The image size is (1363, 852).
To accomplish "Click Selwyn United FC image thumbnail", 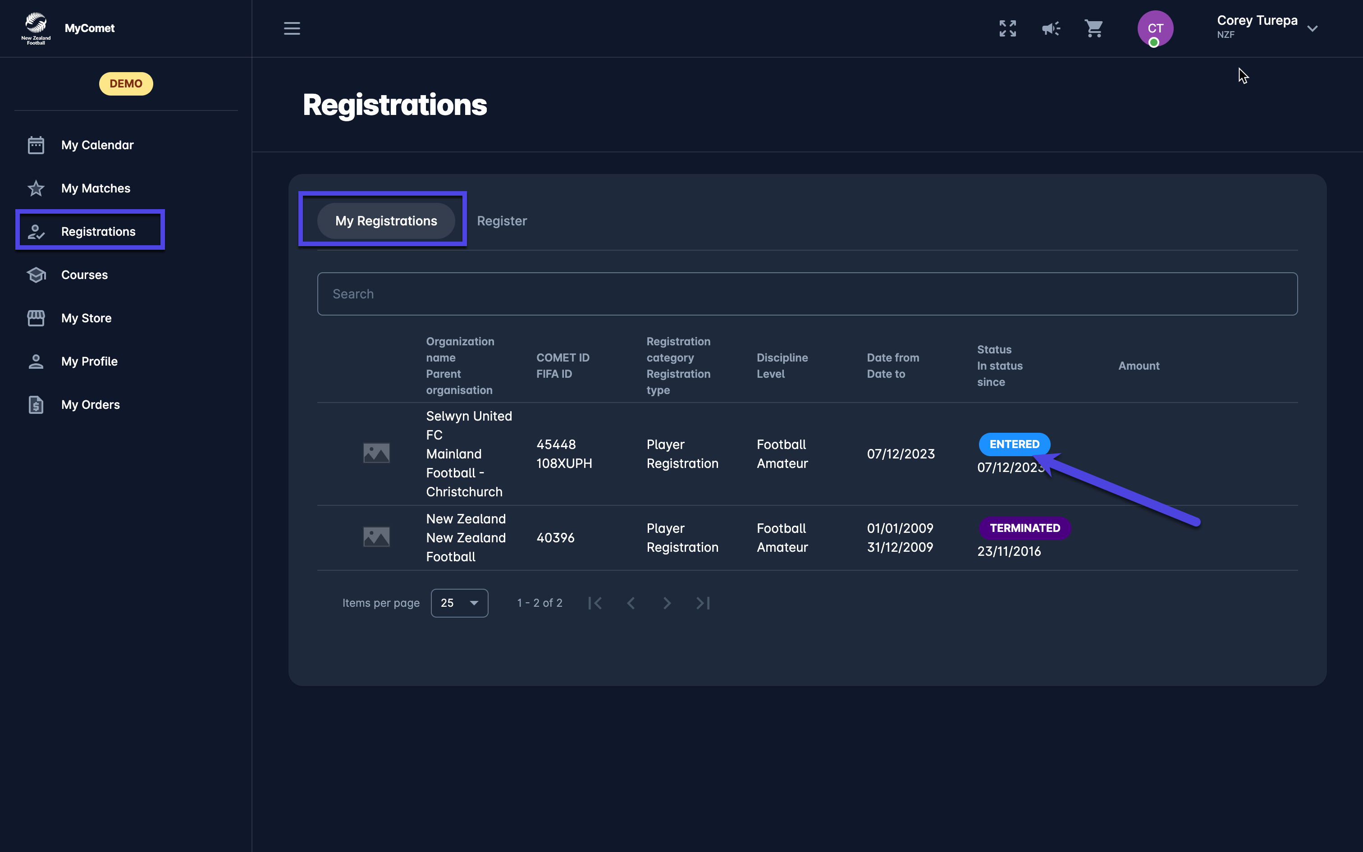I will pos(376,453).
